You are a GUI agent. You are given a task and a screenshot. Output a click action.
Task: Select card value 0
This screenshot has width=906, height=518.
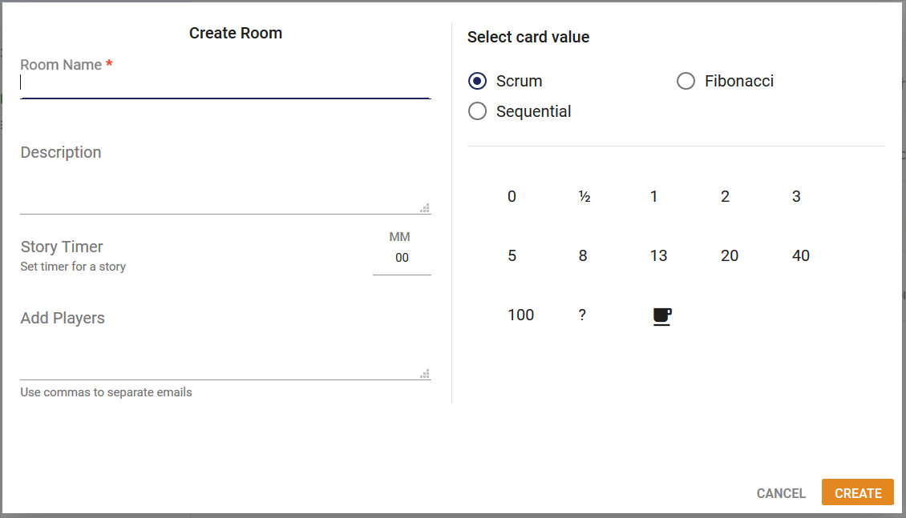512,196
